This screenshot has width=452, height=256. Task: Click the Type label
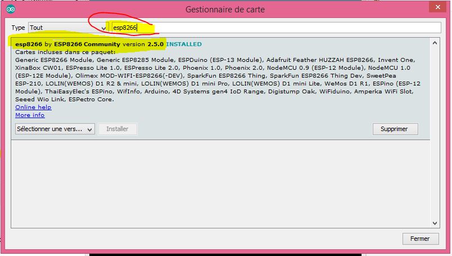pos(18,28)
